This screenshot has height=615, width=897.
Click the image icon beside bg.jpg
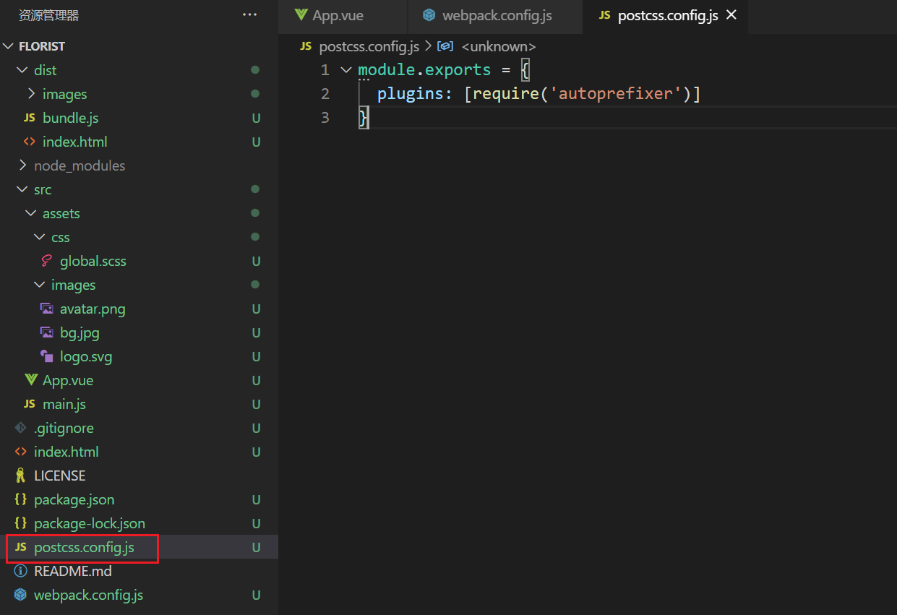click(x=47, y=332)
